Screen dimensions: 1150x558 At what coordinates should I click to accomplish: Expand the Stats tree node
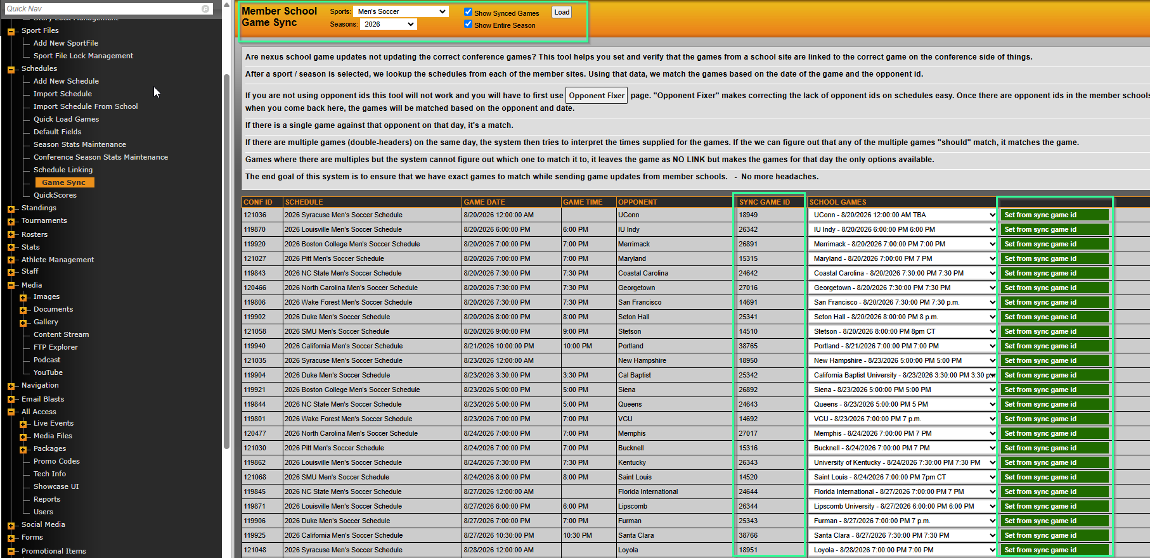11,248
